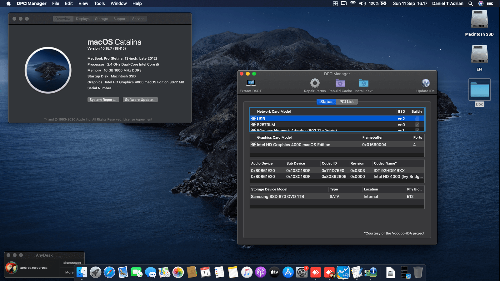Click eye icon beside Intel HD Graphics 4000
The height and width of the screenshot is (281, 500).
[x=253, y=145]
